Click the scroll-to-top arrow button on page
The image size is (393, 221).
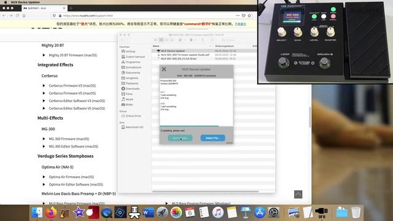tap(298, 195)
